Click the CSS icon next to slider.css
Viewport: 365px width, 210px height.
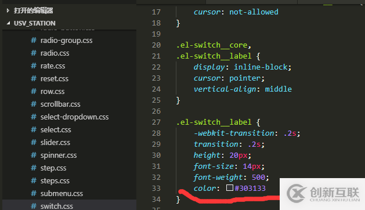tap(34, 142)
